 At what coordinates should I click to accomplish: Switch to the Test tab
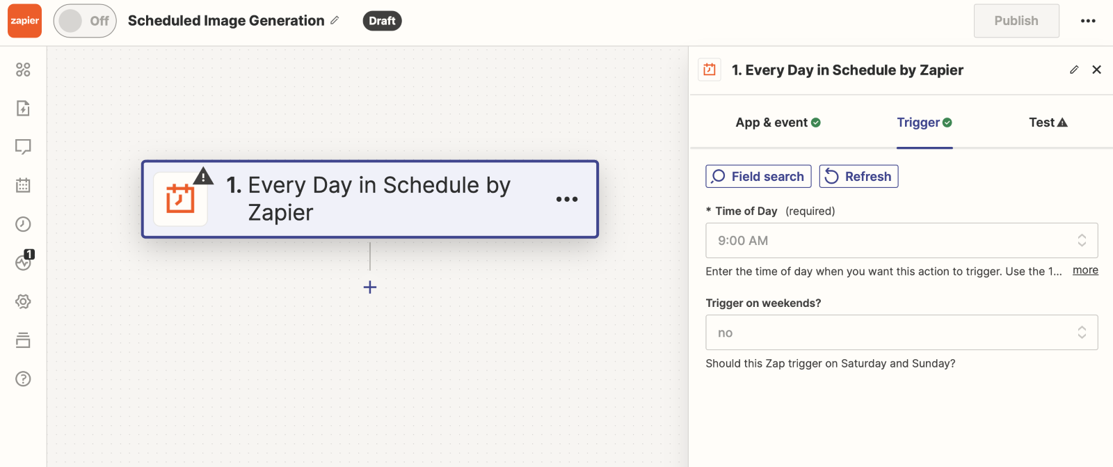click(1048, 122)
